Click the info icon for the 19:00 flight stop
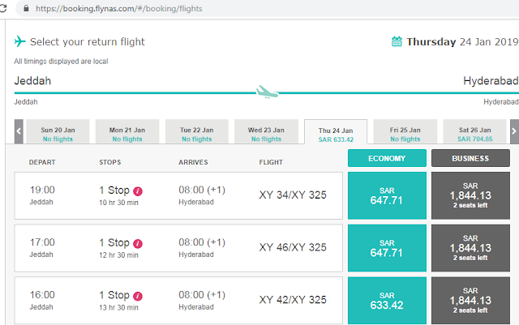519x325 pixels. tap(138, 191)
